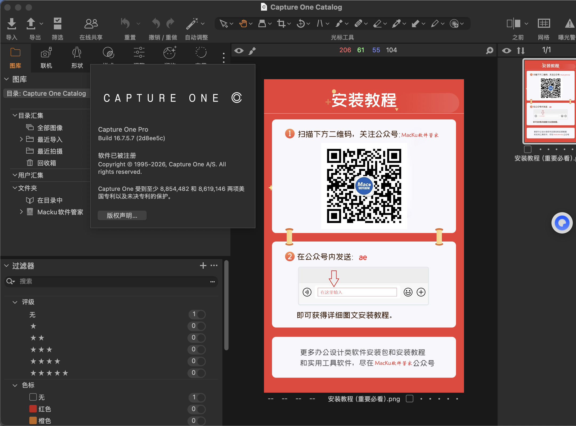Click the Import icon in the toolbar
Viewport: 576px width, 426px height.
(x=11, y=24)
